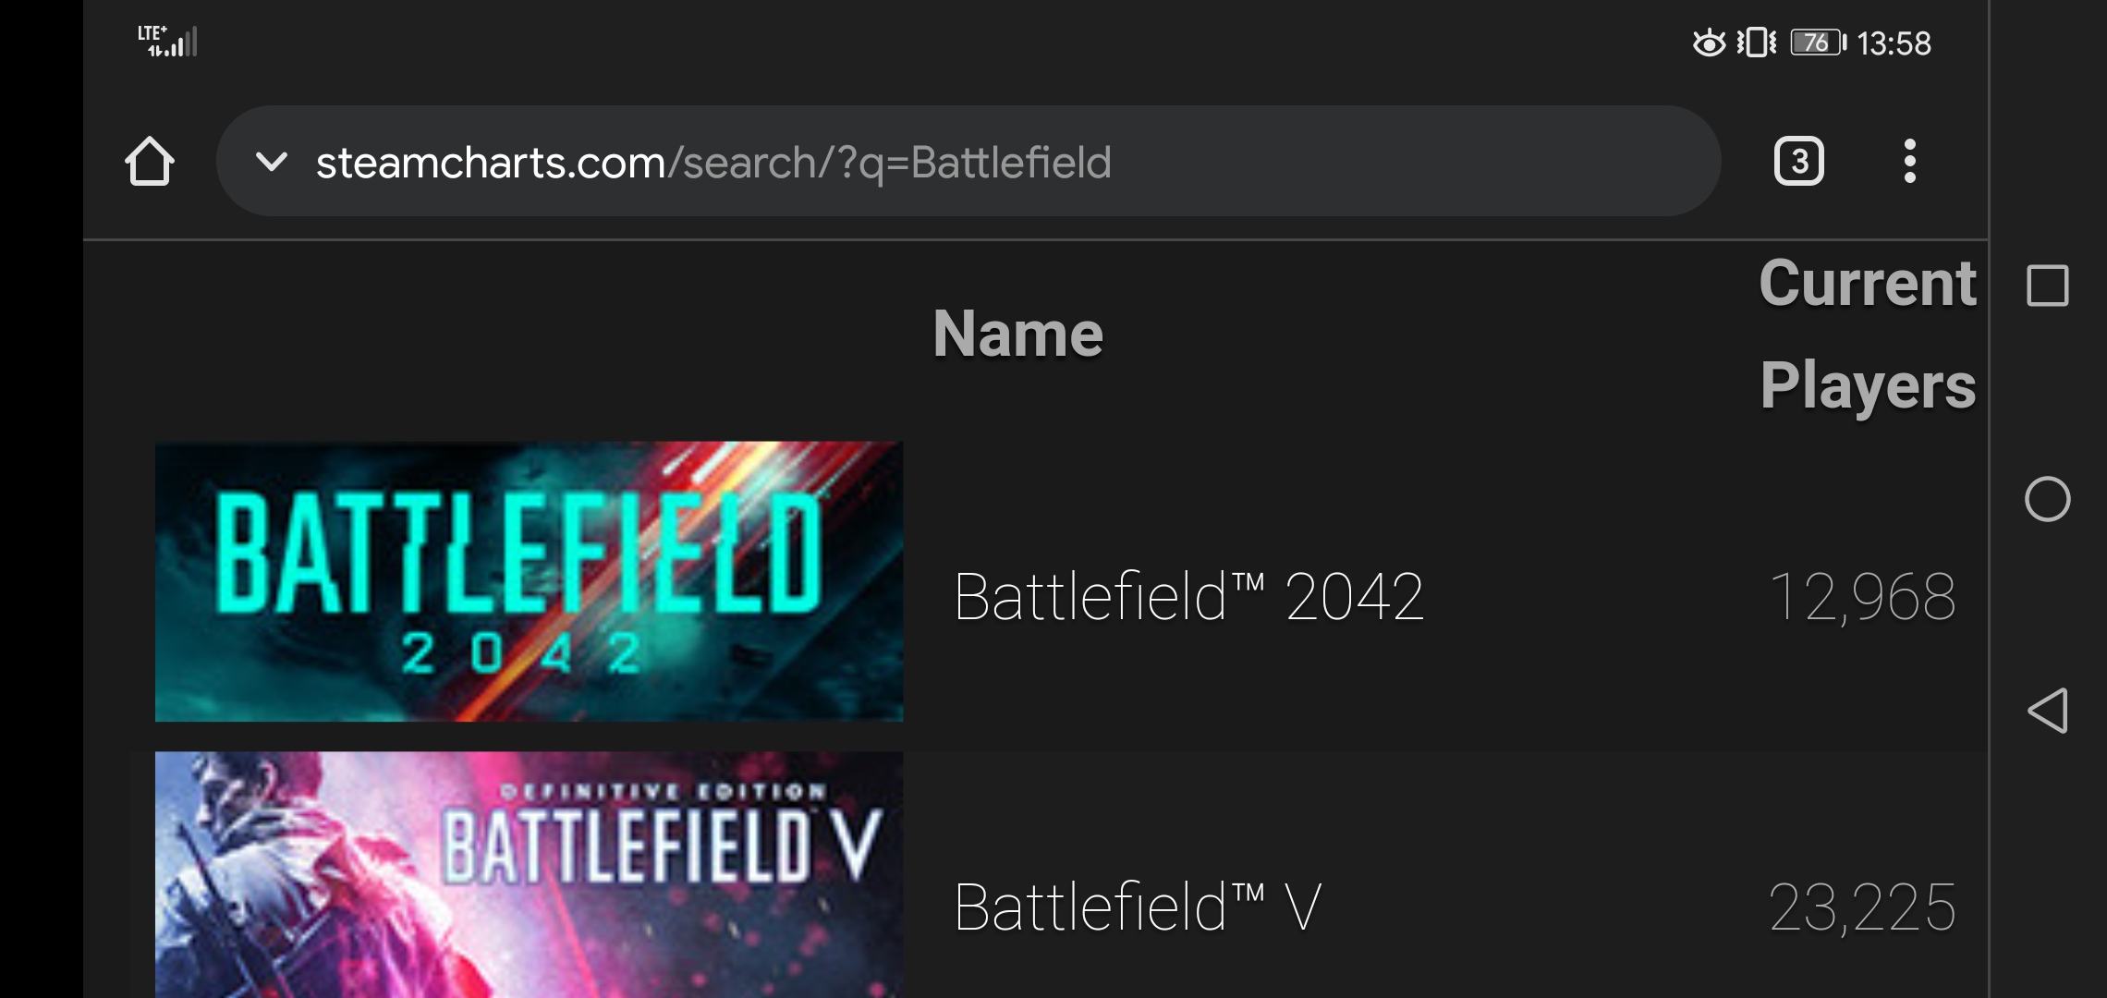Click the Name column header

click(x=1017, y=334)
